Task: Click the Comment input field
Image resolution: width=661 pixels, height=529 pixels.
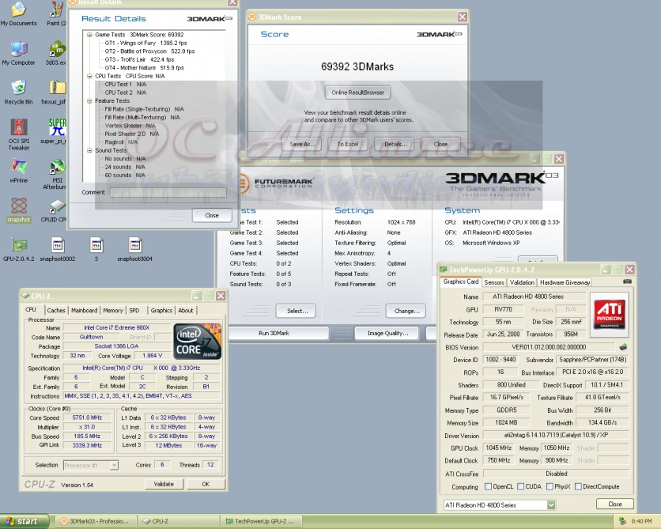Action: pyautogui.click(x=154, y=192)
